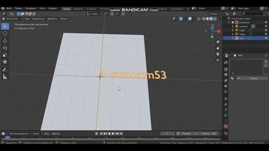
Task: Open the Output properties tab (printer icon)
Action: pyautogui.click(x=226, y=75)
